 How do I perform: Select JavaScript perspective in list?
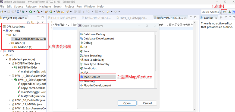[88, 68]
